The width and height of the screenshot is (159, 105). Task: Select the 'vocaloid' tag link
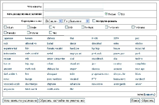74,79
